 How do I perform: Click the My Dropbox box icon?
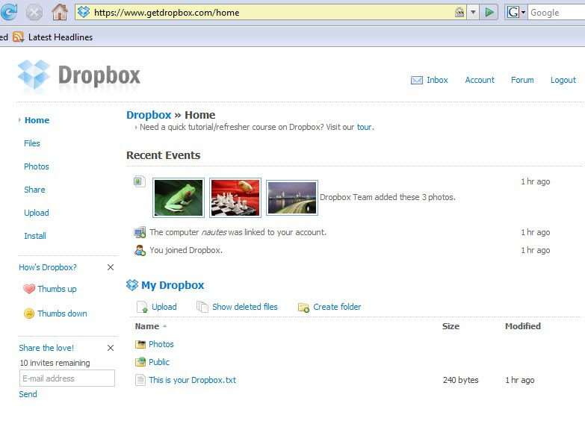point(132,285)
